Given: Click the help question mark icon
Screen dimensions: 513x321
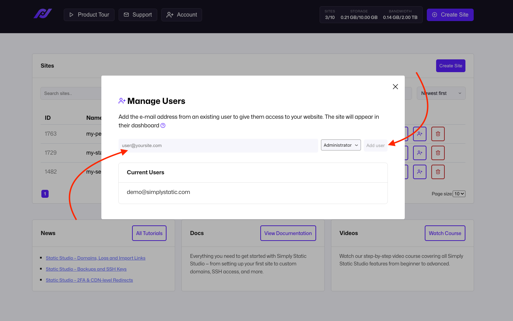Looking at the screenshot, I should 163,126.
